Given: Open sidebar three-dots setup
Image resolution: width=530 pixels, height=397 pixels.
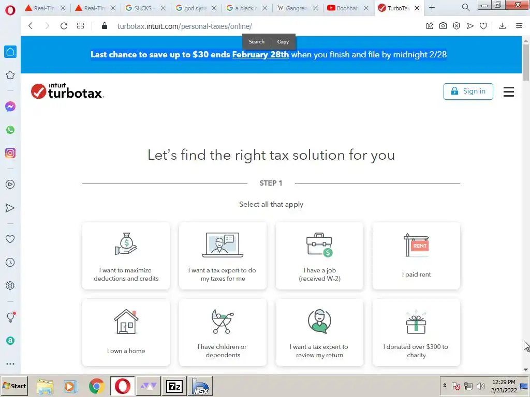Looking at the screenshot, I should tap(10, 364).
